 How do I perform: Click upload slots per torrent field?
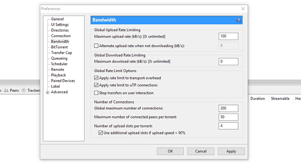[228, 126]
